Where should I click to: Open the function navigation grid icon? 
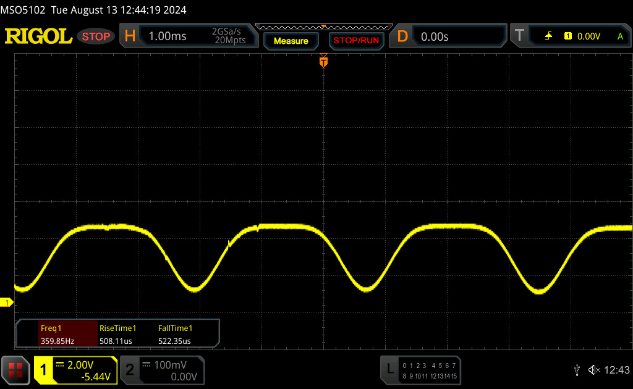click(15, 370)
